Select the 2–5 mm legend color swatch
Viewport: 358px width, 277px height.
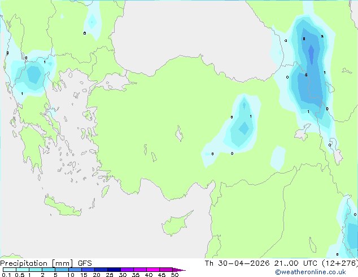click(49, 270)
